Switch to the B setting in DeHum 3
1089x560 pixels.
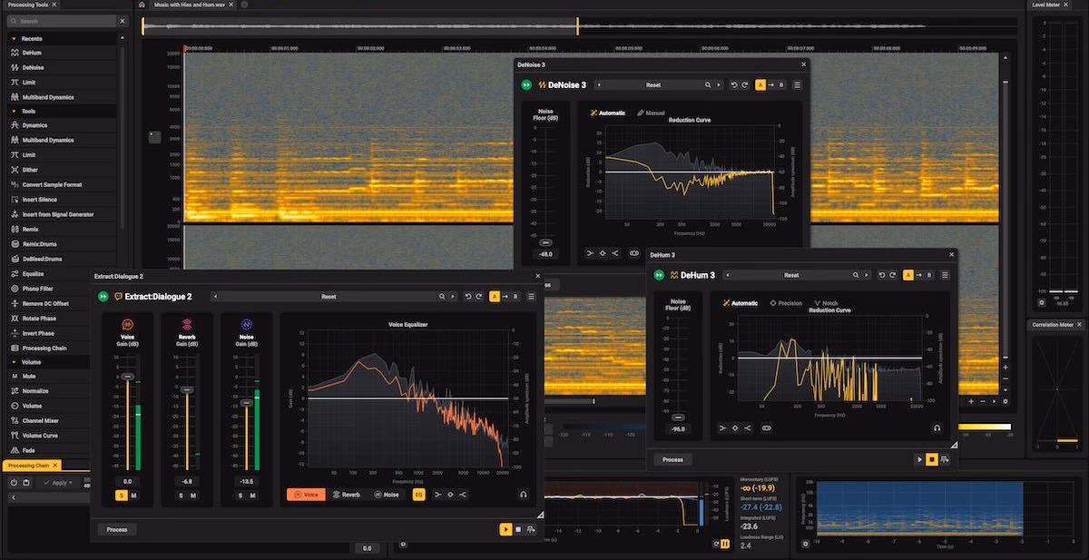tap(931, 275)
